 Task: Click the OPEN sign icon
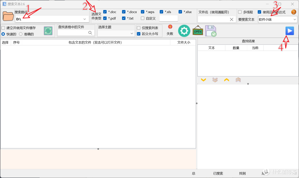[198, 31]
